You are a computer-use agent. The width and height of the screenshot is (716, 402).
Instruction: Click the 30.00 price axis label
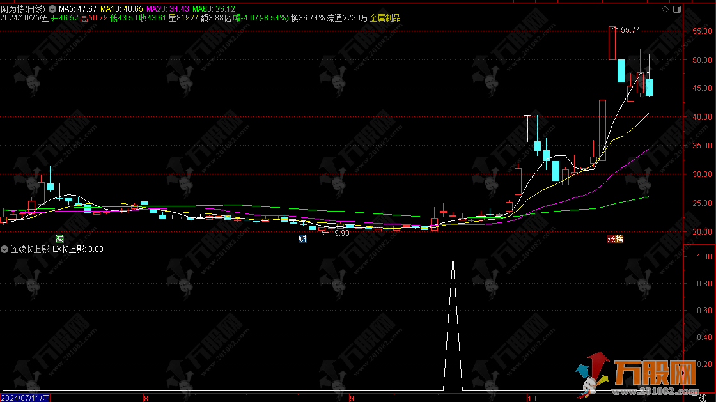pyautogui.click(x=702, y=174)
